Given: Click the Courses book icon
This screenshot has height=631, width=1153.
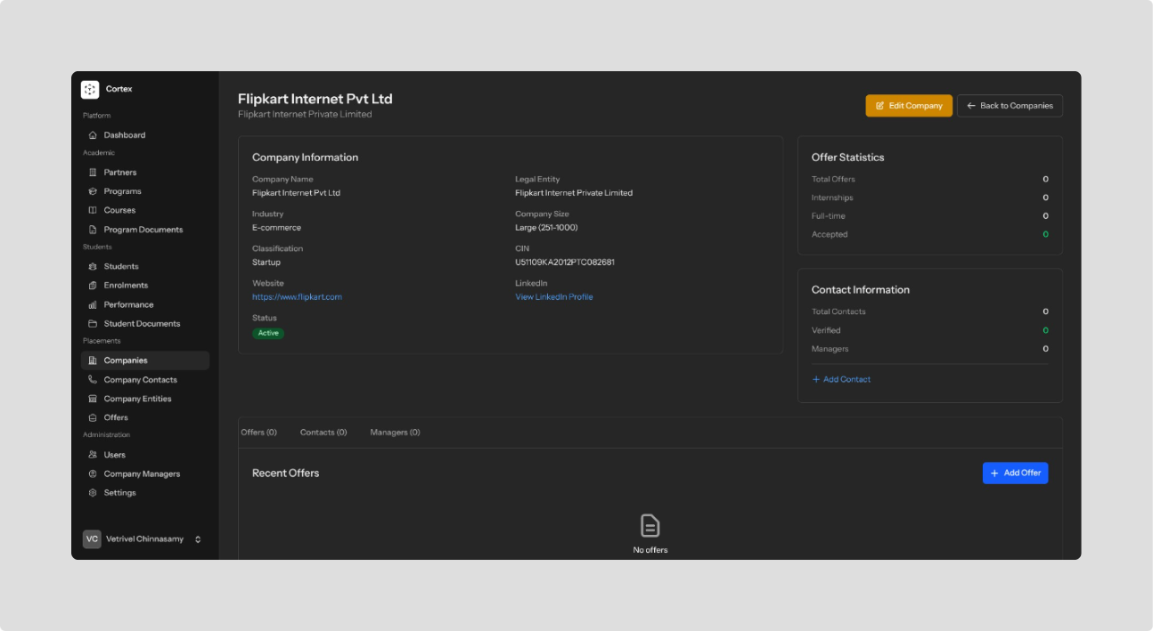Looking at the screenshot, I should click(x=93, y=210).
